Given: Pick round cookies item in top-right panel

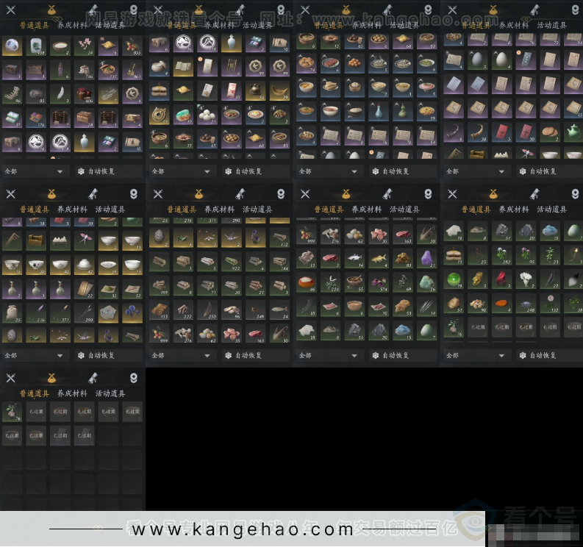Looking at the screenshot, I should coord(550,133).
